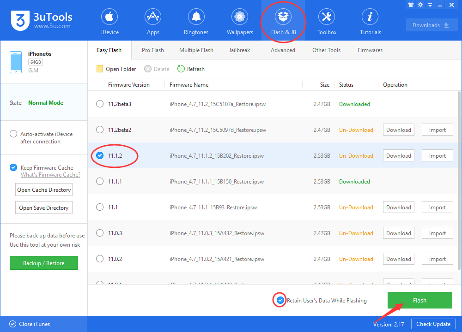Click the Downloaded status of 11.2beta3
This screenshot has width=462, height=332.
(x=354, y=104)
